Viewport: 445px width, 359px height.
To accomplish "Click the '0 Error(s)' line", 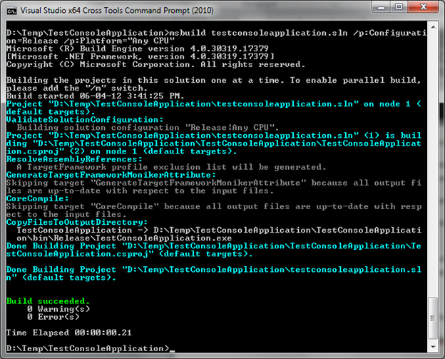I will (53, 317).
